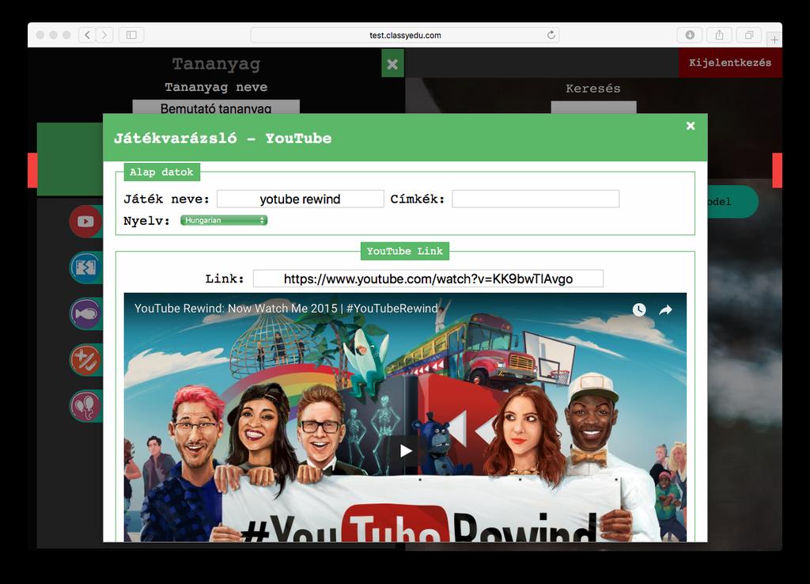
Task: Go forward with Safari forward arrow
Action: [104, 35]
